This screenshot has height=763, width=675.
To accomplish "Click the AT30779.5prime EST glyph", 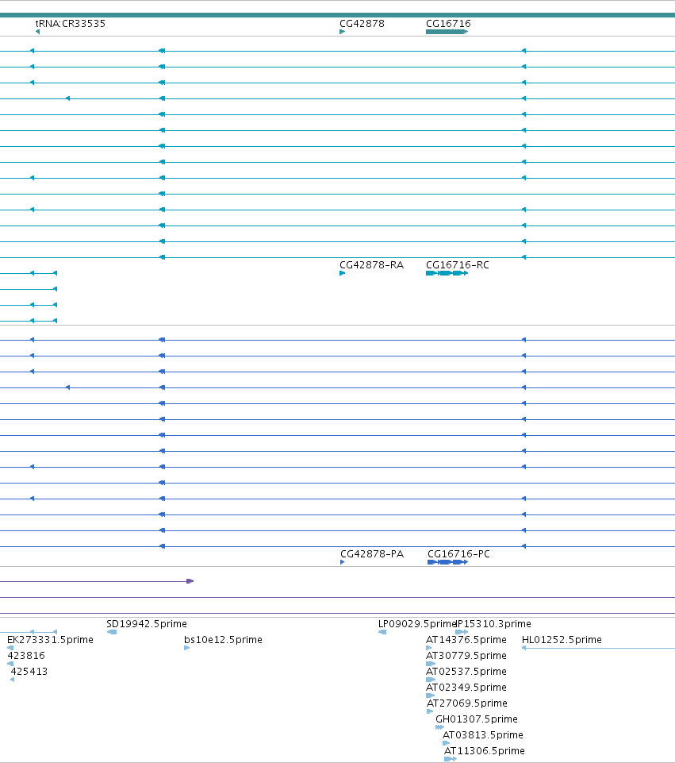I will (431, 664).
